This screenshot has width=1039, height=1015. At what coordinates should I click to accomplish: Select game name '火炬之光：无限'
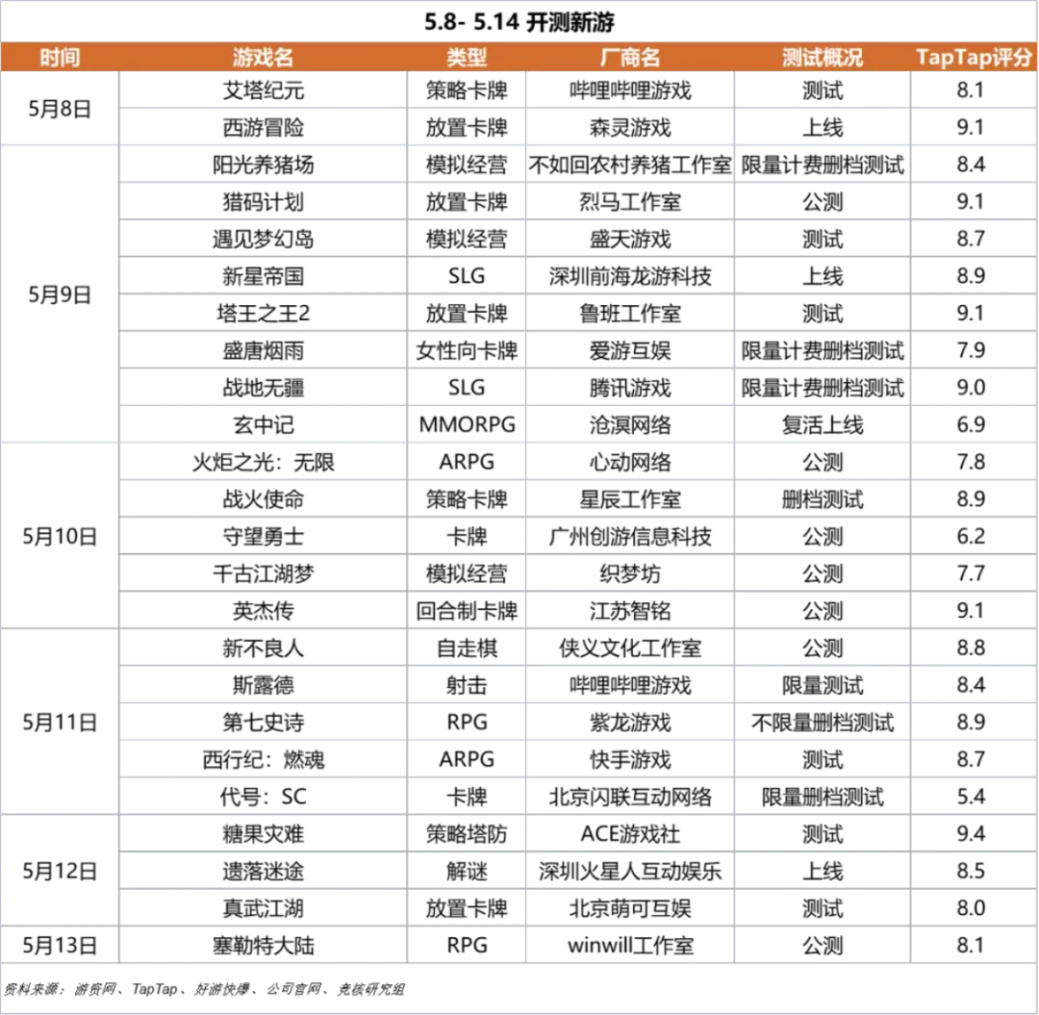point(263,462)
